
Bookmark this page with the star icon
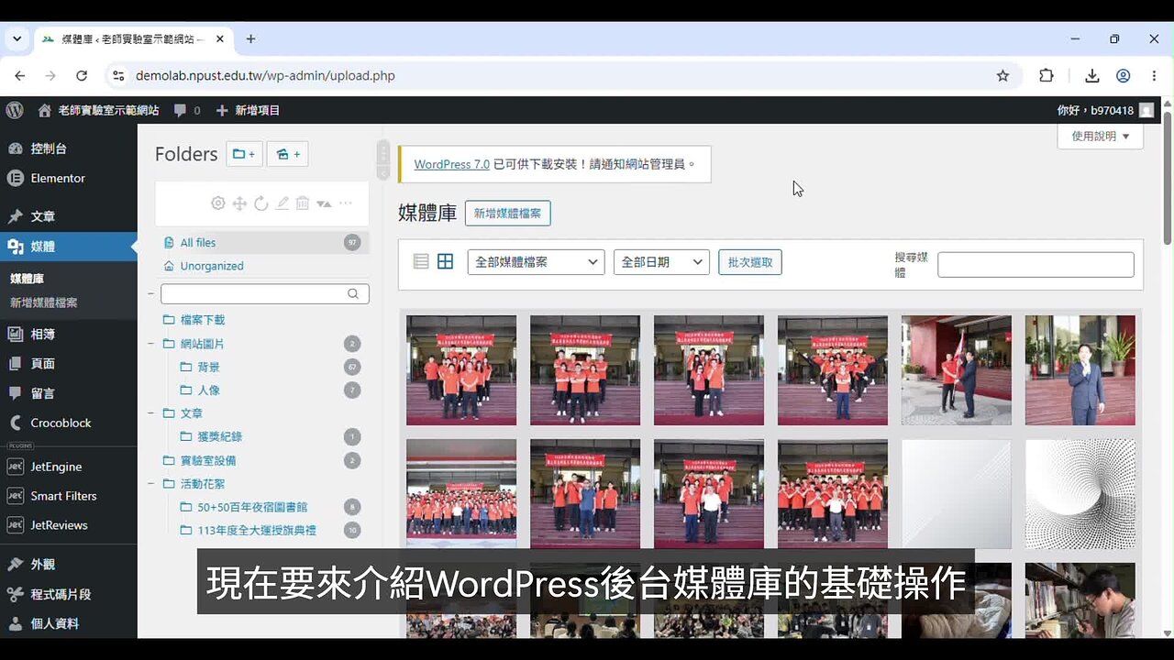click(1002, 76)
